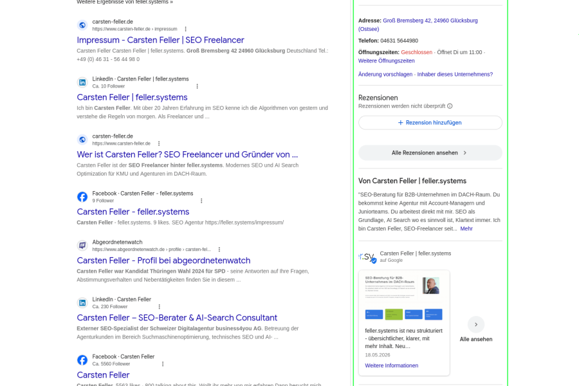Open three-dot menu of the abgeordnetenwatch result

[219, 250]
